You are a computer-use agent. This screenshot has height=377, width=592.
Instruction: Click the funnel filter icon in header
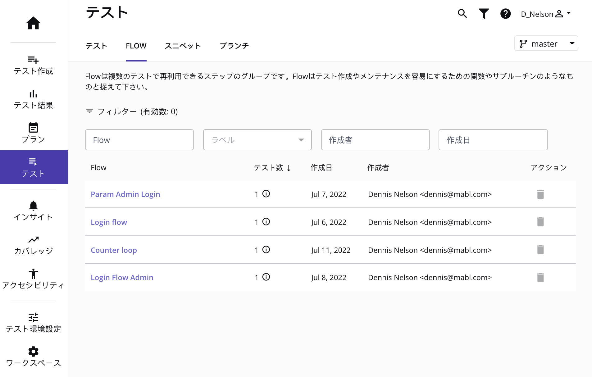tap(484, 14)
